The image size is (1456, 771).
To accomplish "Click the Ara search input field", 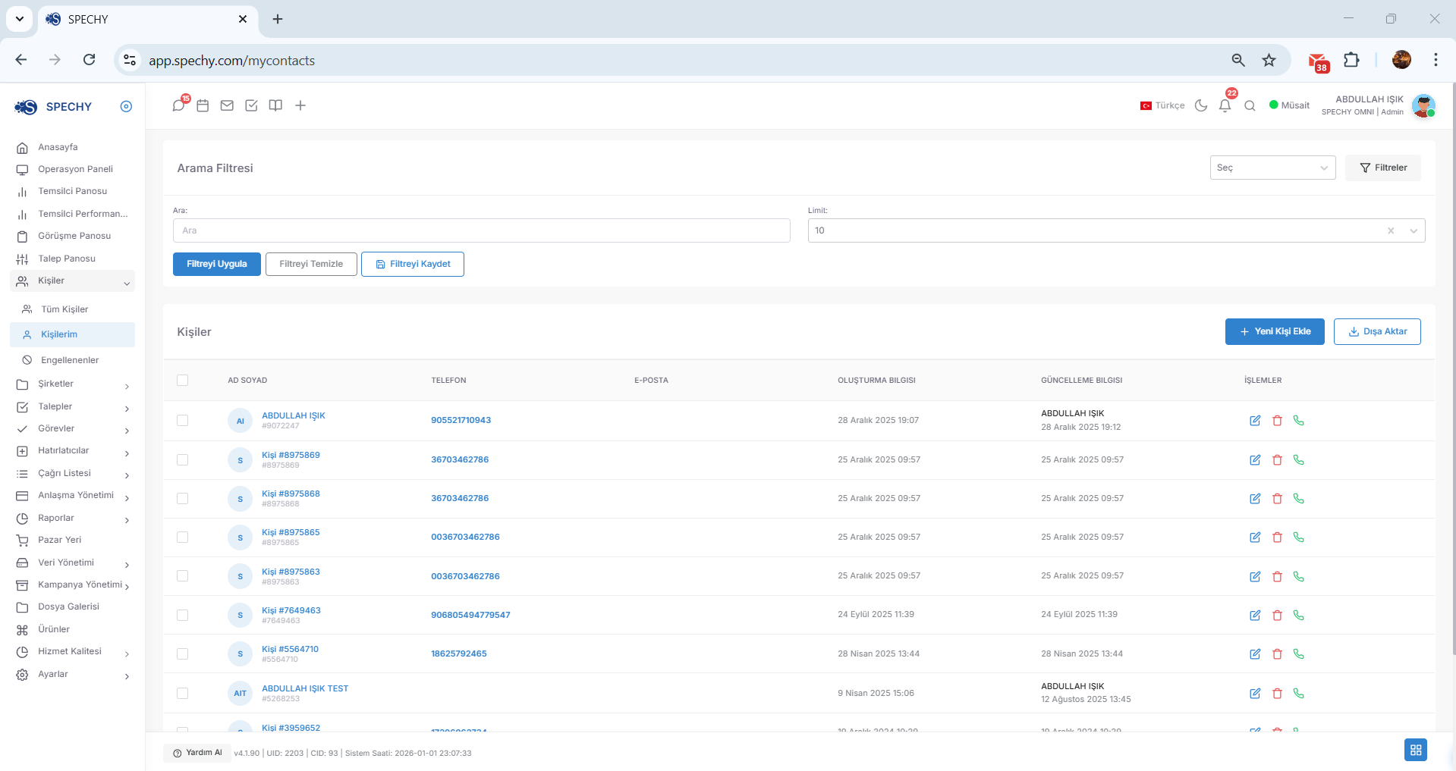I will (482, 230).
